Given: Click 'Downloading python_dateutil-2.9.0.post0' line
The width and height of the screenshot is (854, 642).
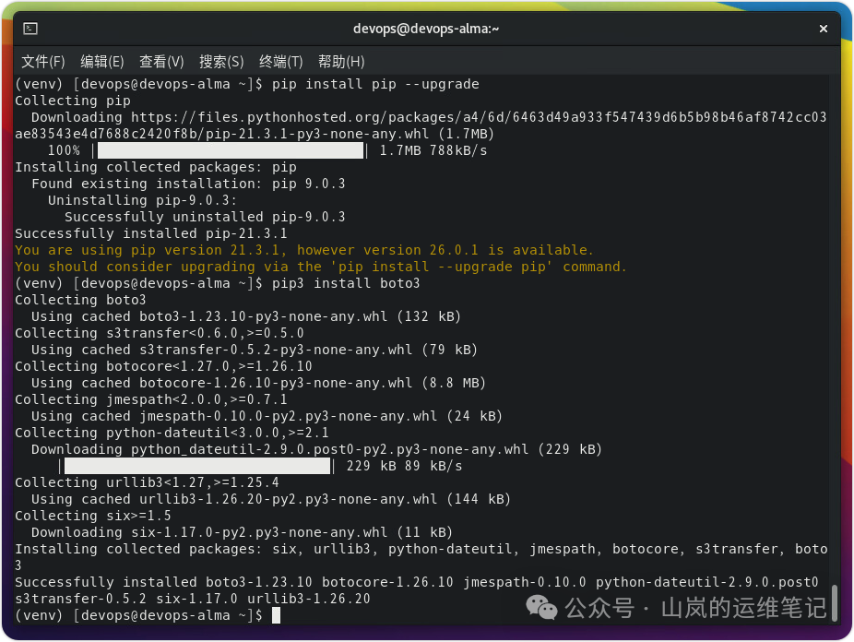Looking at the screenshot, I should coord(316,449).
